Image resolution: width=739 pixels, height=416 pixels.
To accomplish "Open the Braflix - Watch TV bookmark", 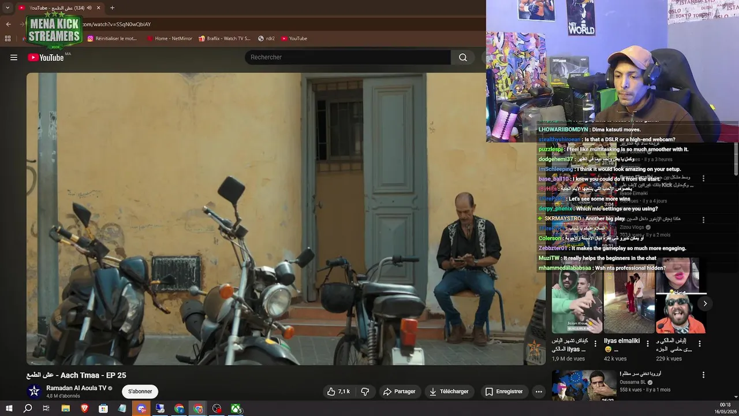I will click(225, 39).
